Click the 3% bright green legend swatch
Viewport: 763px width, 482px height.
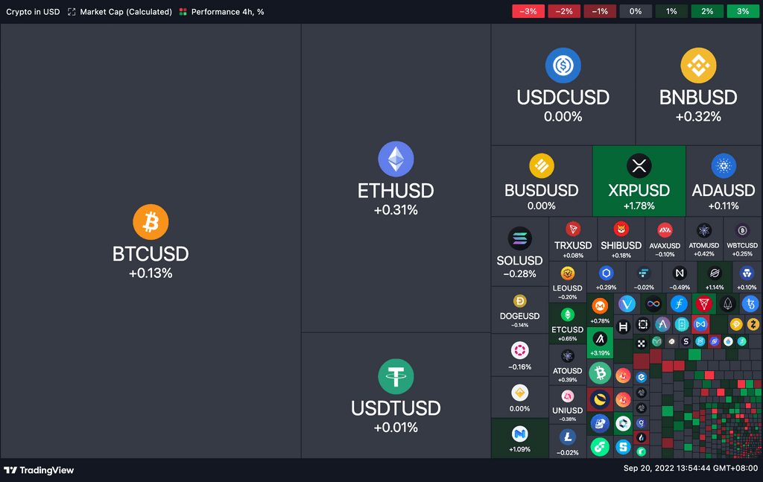743,11
